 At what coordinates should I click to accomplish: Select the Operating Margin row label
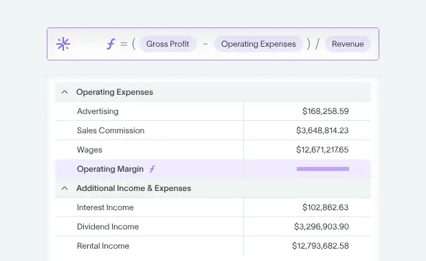click(x=110, y=169)
